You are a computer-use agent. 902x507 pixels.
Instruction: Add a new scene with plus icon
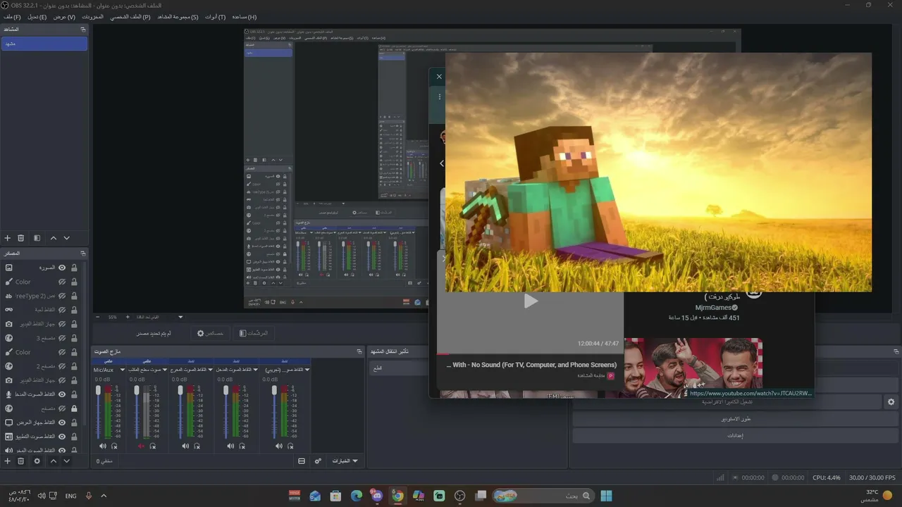pos(8,239)
